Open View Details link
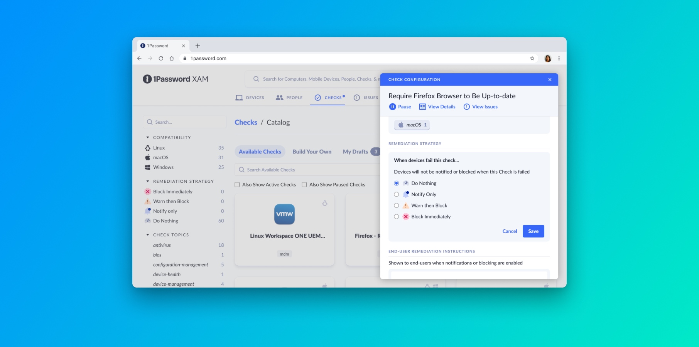Screen dimensions: 699x347 coord(437,107)
